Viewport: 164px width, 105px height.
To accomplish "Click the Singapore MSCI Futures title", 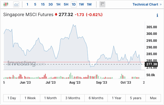I will pyautogui.click(x=28, y=14).
